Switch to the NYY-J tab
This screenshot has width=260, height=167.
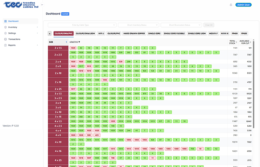[x=101, y=33]
